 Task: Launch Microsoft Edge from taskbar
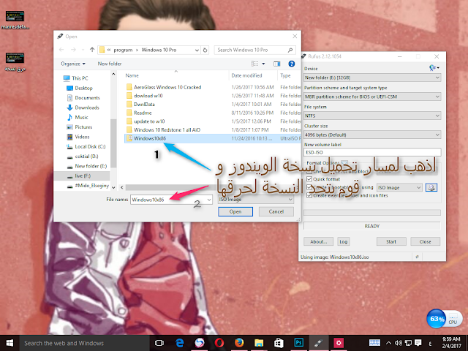coord(179,343)
